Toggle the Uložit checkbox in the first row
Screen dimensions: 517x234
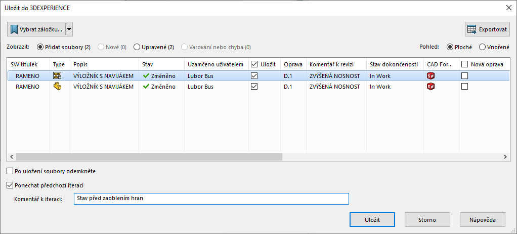(254, 76)
